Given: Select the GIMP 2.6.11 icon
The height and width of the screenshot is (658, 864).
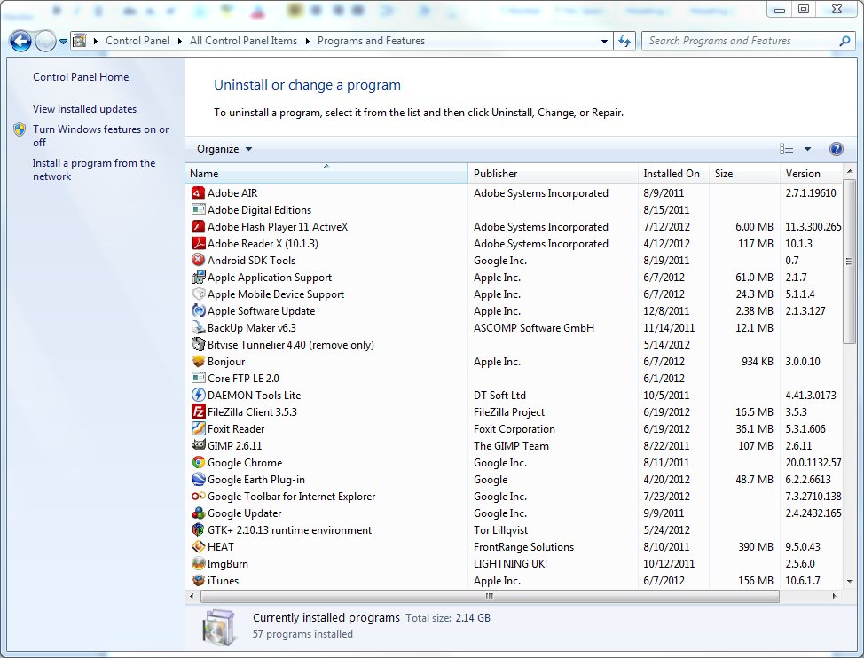Looking at the screenshot, I should point(199,446).
